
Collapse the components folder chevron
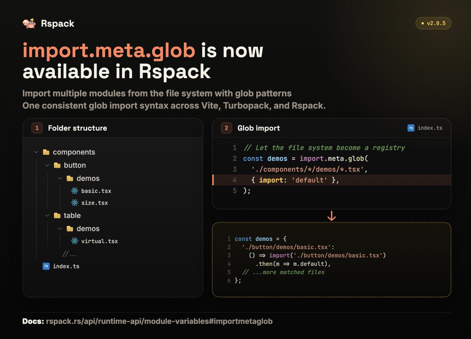36,152
